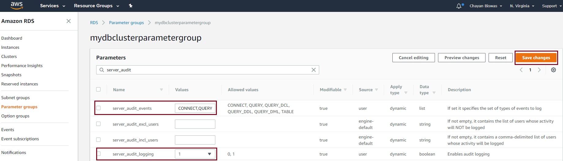Go to previous parameters page

click(x=521, y=70)
